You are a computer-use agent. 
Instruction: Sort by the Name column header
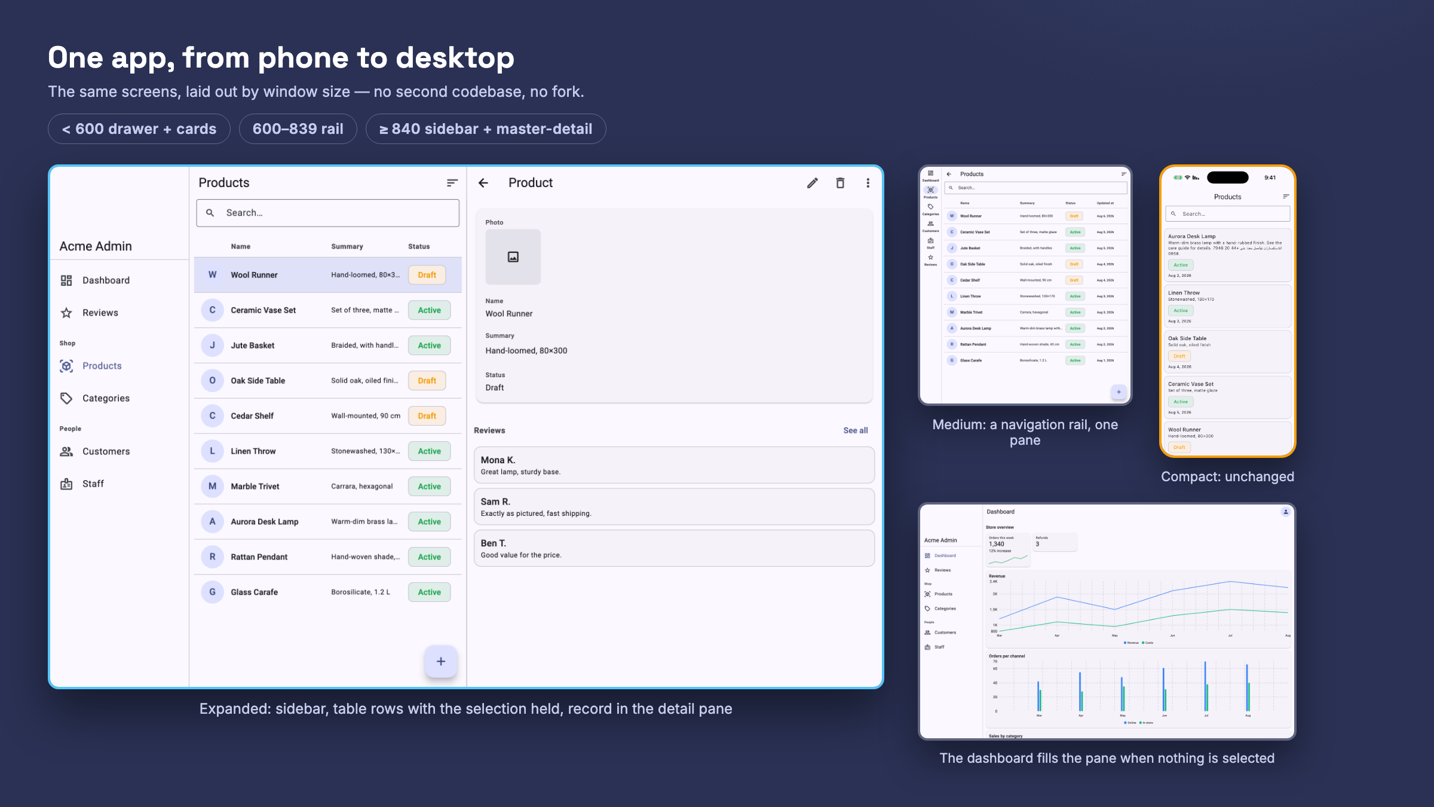point(241,246)
